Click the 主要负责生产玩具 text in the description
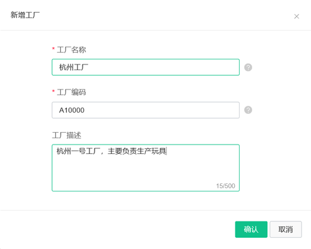 [x=137, y=151]
